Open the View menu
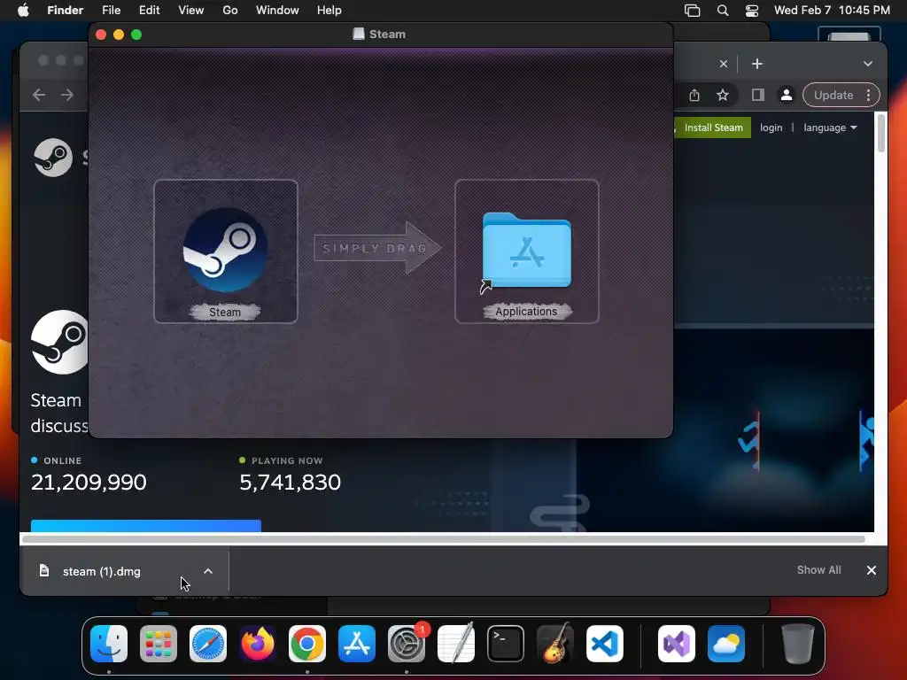Viewport: 907px width, 680px height. 191,10
